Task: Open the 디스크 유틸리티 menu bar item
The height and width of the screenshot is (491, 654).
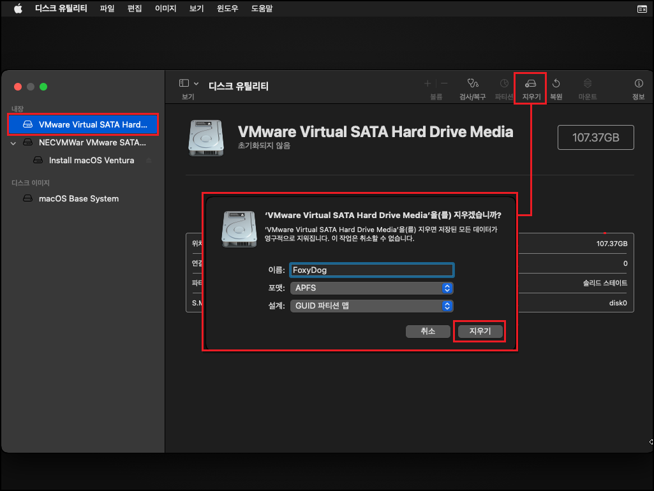Action: pyautogui.click(x=61, y=8)
